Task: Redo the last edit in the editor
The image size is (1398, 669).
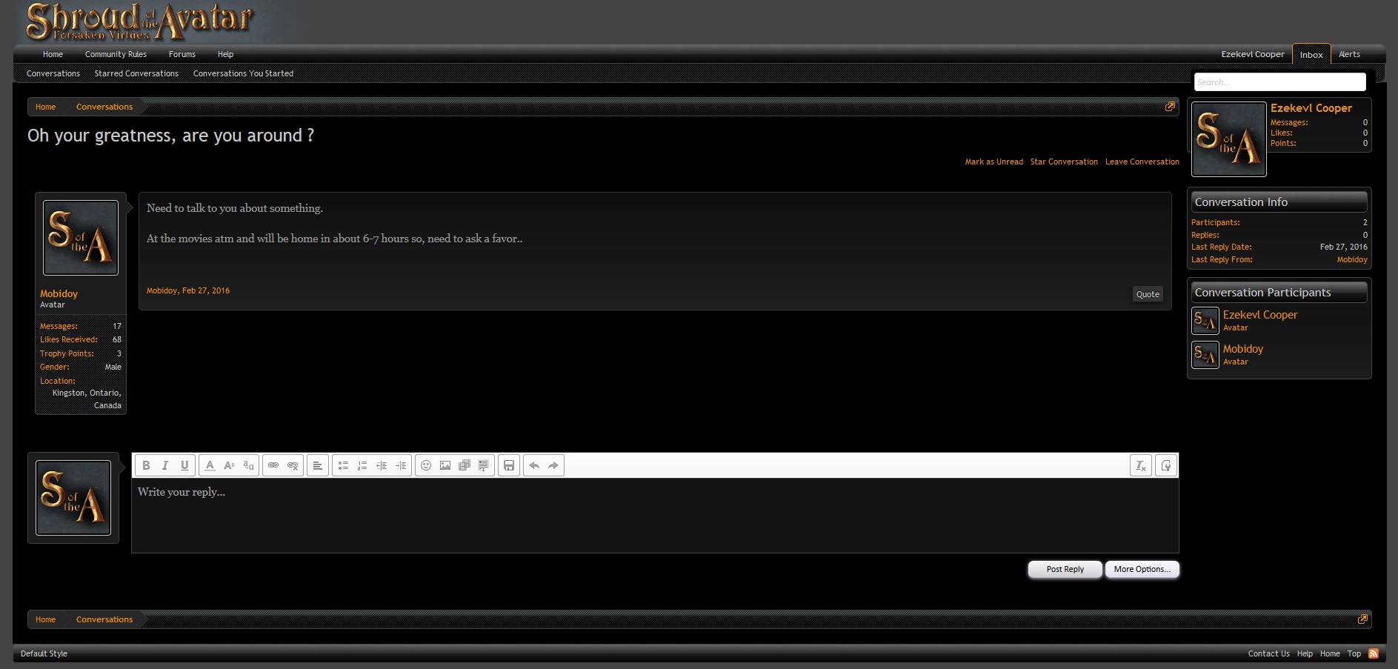Action: pyautogui.click(x=553, y=465)
